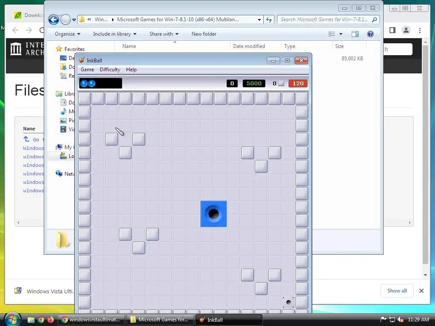Viewport: 435px width, 326px height.
Task: Toggle the preview pane icon in Explorer
Action: point(355,34)
